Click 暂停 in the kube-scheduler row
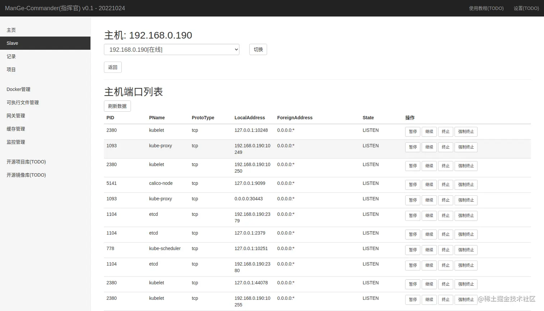 pos(413,250)
